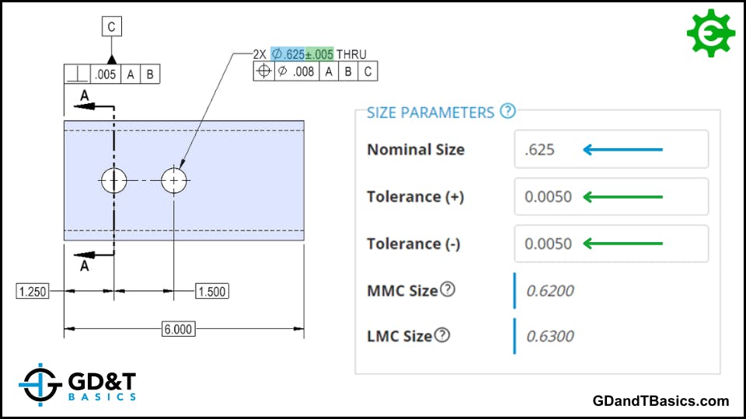Click the 1.250 basic dimension box
The width and height of the screenshot is (746, 419).
click(x=33, y=291)
